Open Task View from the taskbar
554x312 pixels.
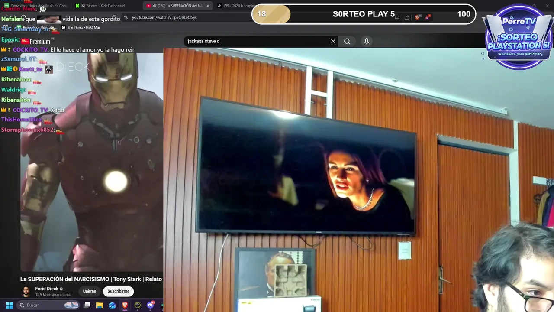[87, 305]
